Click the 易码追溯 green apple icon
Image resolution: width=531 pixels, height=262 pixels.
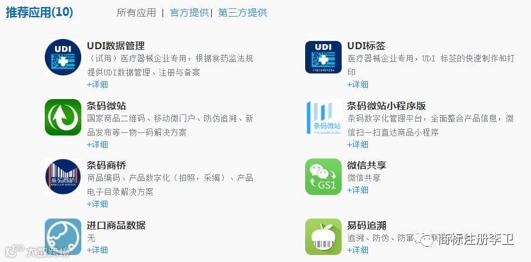324,236
